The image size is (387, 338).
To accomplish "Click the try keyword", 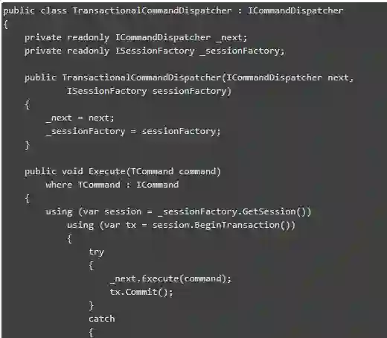I will [96, 252].
